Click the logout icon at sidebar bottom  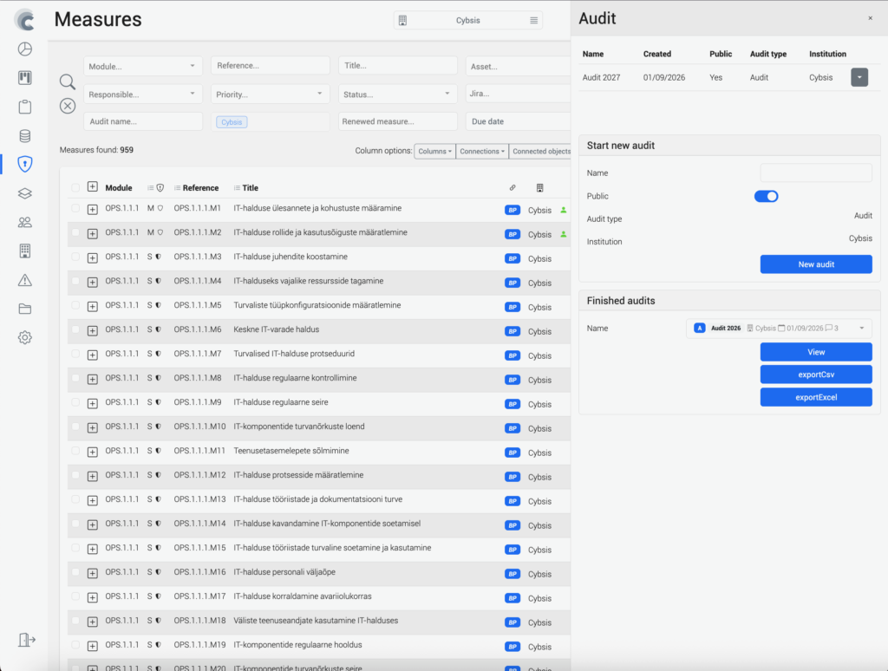[26, 640]
